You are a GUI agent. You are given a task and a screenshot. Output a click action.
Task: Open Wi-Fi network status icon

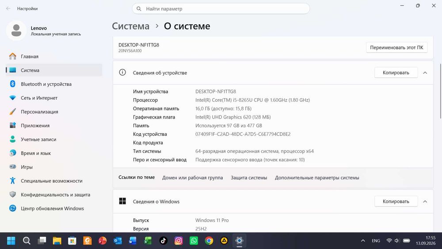click(x=389, y=241)
